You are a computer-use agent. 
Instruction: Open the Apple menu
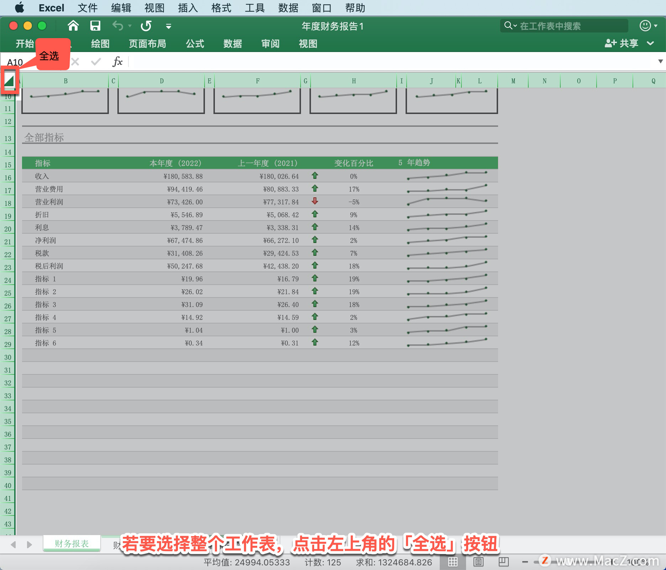pyautogui.click(x=20, y=7)
